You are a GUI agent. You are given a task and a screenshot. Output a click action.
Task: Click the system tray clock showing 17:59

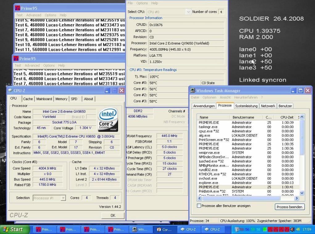(x=307, y=229)
